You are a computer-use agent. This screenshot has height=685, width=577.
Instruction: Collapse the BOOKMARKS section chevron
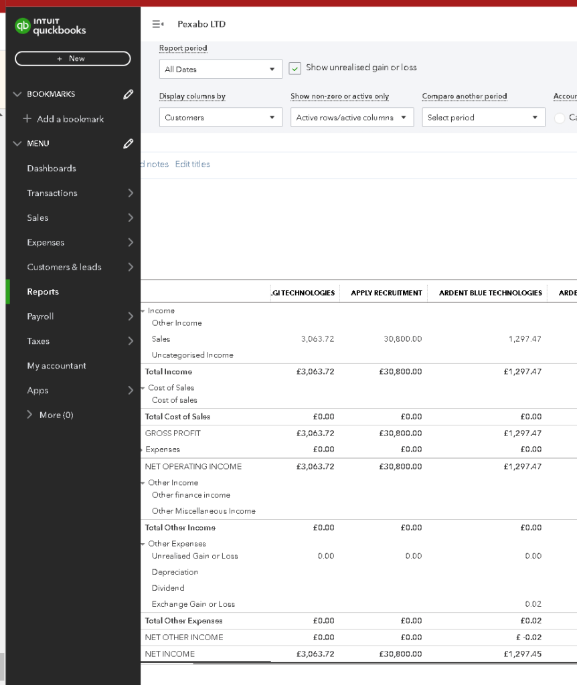point(17,94)
